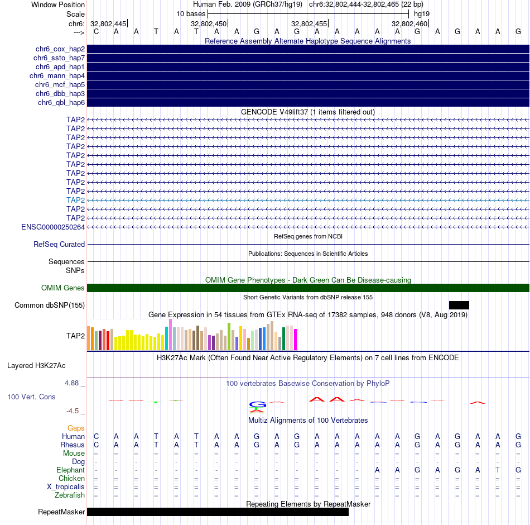Viewport: 530px width, 525px height.
Task: Click the Window Position label
Action: coord(58,4)
